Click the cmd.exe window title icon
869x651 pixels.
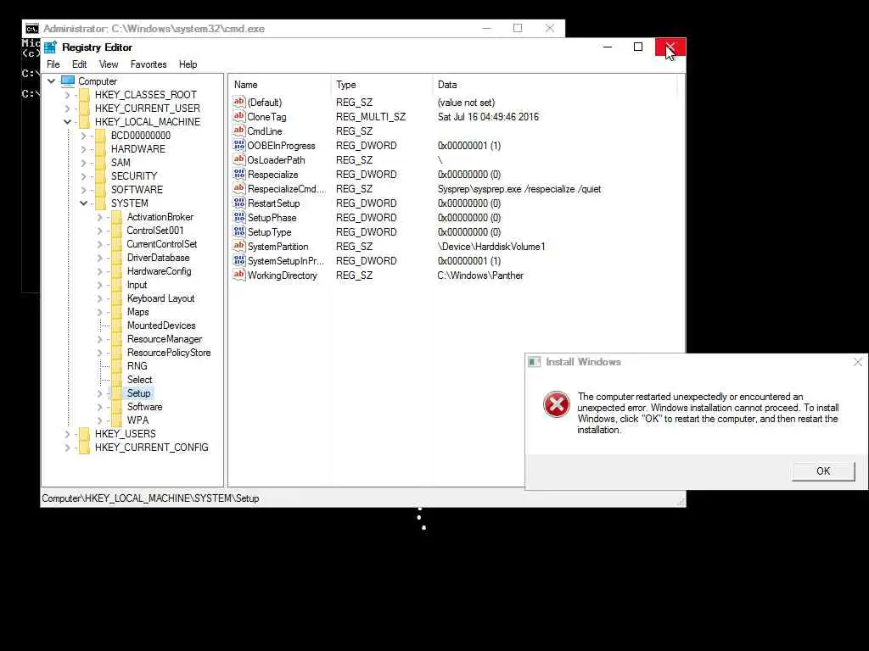[x=32, y=29]
